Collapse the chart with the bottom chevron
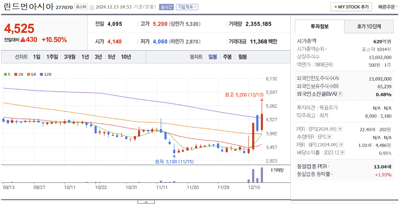This screenshot has height=204, width=399. (x=146, y=202)
